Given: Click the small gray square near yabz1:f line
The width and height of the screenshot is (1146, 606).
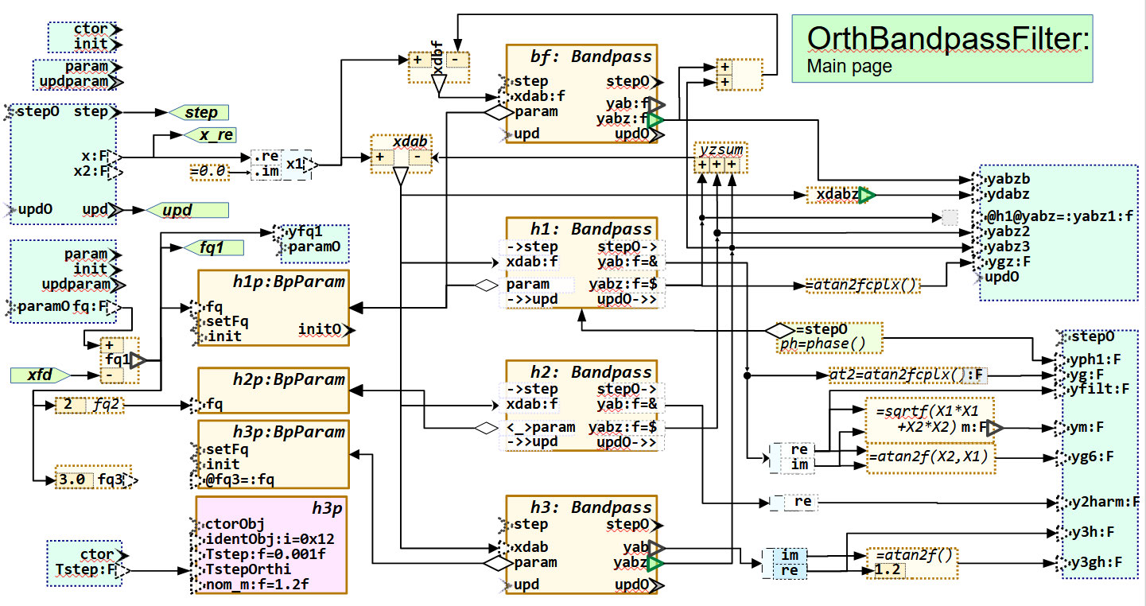Looking at the screenshot, I should pyautogui.click(x=950, y=217).
